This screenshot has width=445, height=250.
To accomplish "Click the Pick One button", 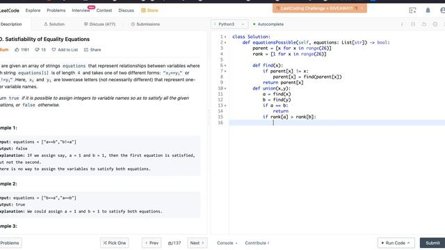I will [x=114, y=243].
